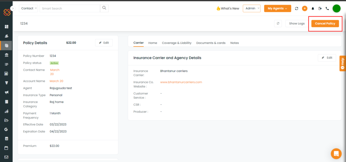Open the calendar icon in sidebar
Image resolution: width=346 pixels, height=162 pixels.
7,148
